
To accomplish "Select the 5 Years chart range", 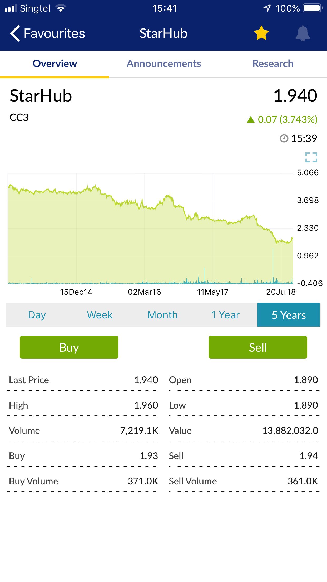I will click(x=289, y=315).
